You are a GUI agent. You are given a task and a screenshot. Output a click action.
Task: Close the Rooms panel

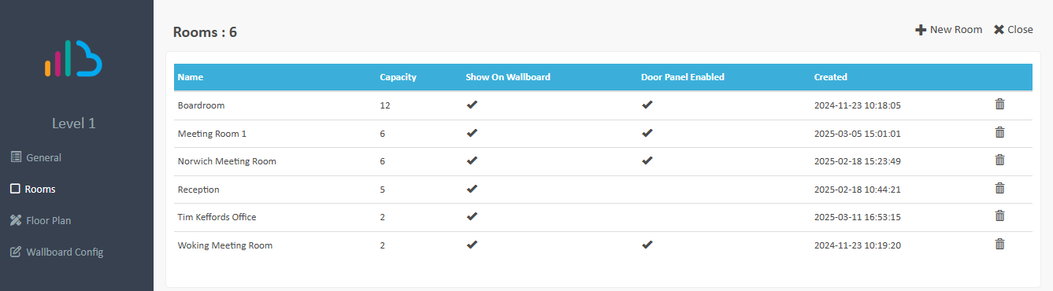(1013, 29)
